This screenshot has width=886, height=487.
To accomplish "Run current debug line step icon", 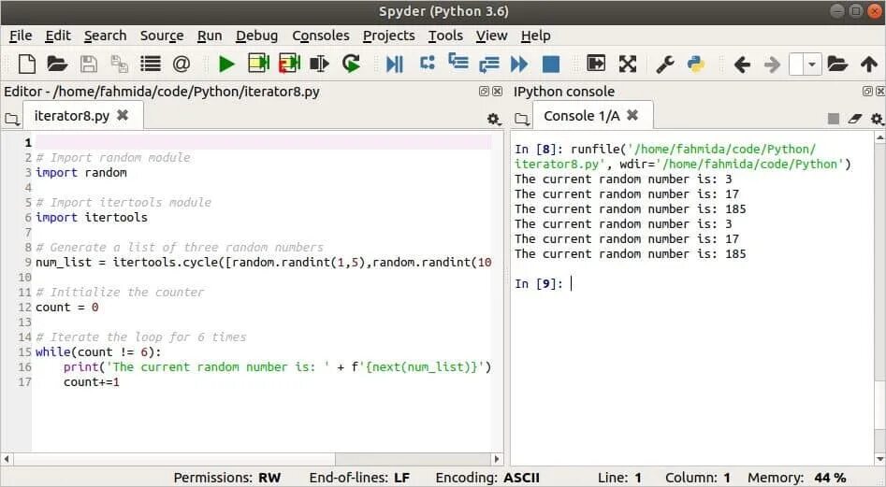I will point(428,63).
